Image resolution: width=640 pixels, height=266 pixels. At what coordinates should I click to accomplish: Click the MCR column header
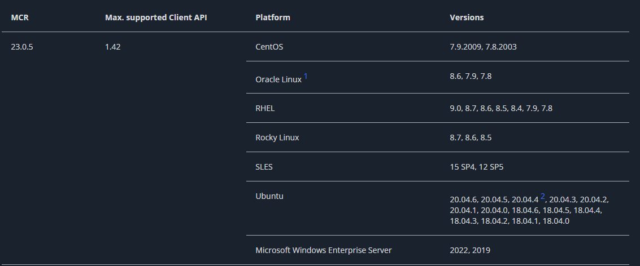[19, 17]
